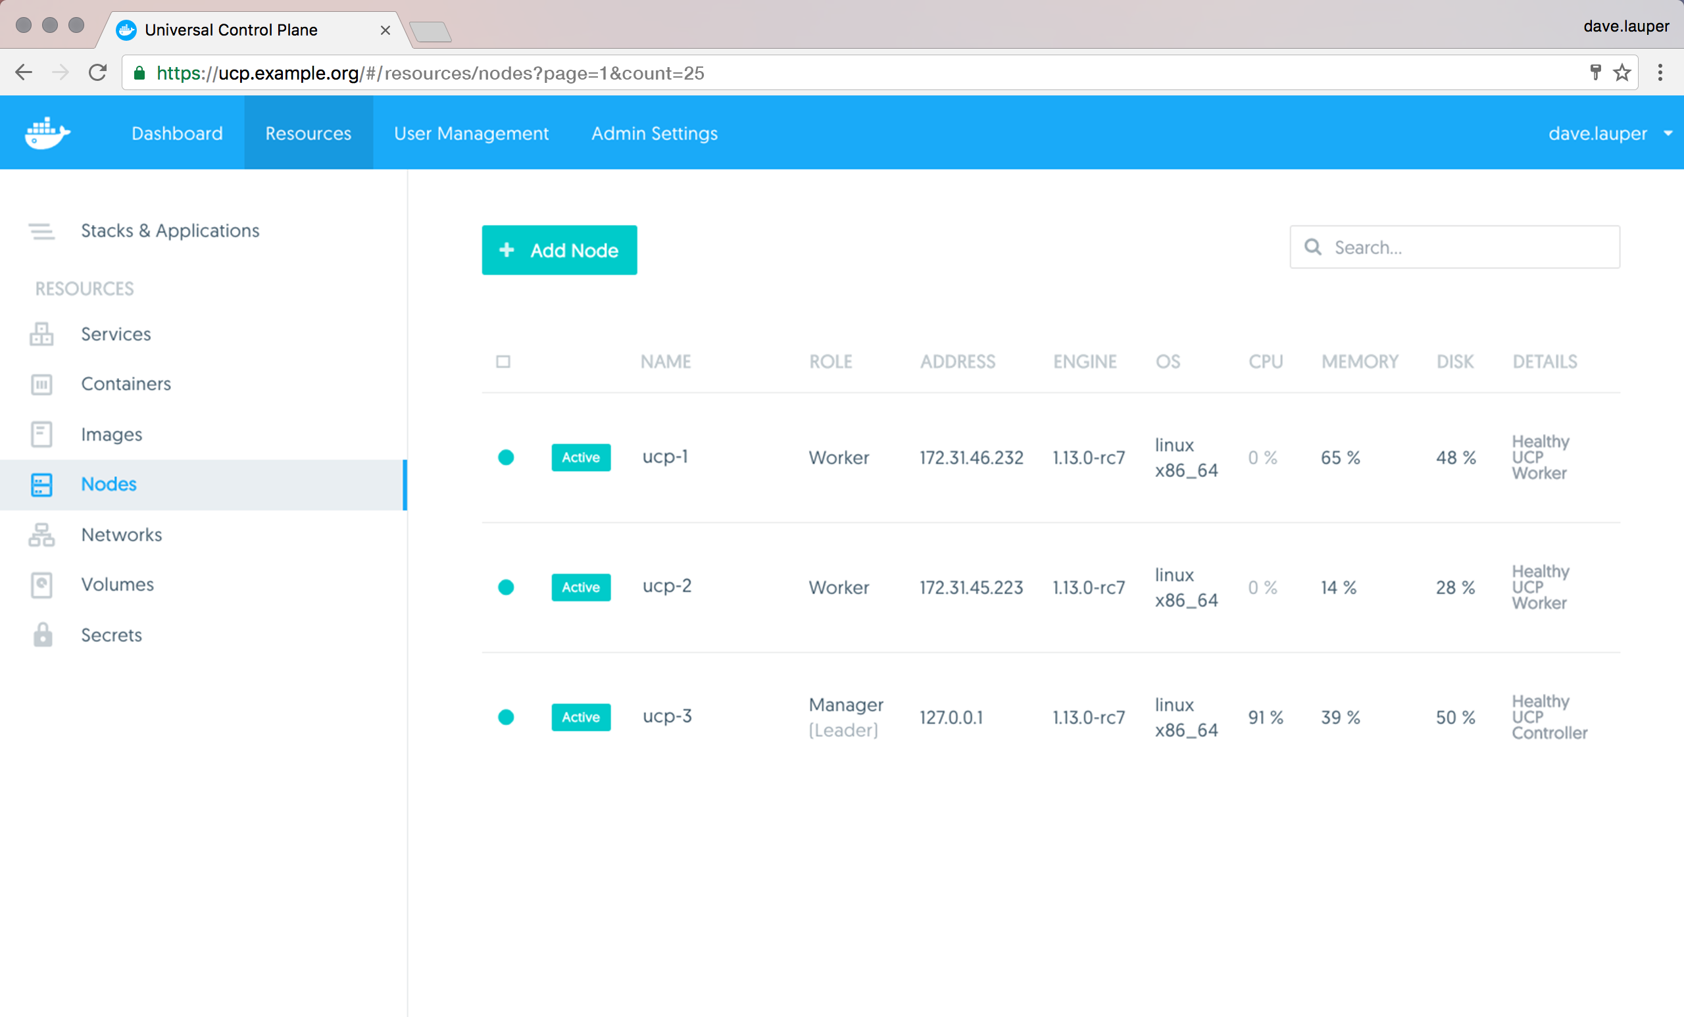
Task: Click the Docker whale logo
Action: tap(47, 133)
